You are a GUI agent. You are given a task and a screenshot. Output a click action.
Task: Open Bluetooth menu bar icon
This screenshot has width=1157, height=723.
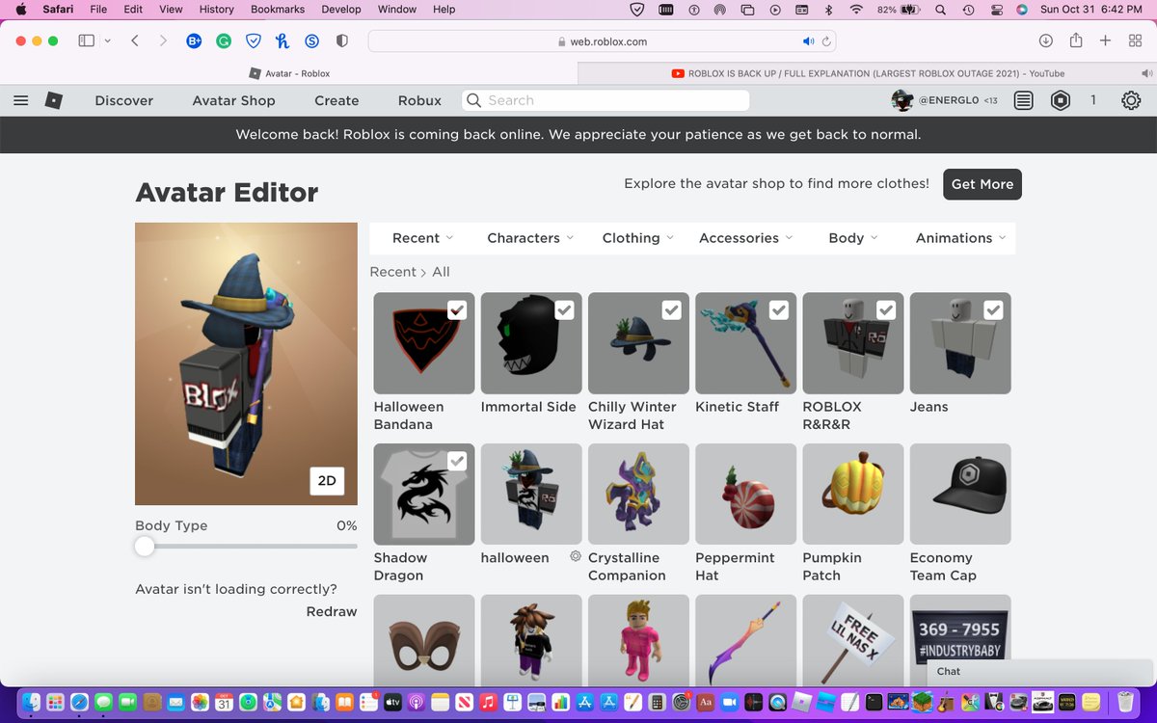pyautogui.click(x=828, y=9)
